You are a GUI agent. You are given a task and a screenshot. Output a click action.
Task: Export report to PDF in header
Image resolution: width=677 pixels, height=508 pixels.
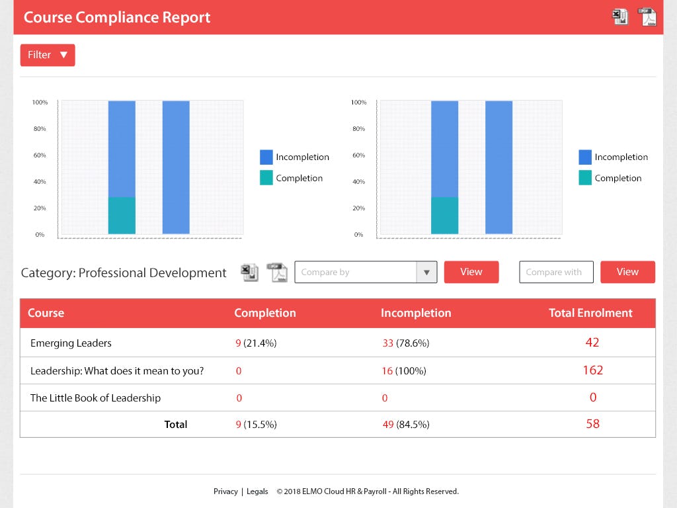click(x=647, y=17)
